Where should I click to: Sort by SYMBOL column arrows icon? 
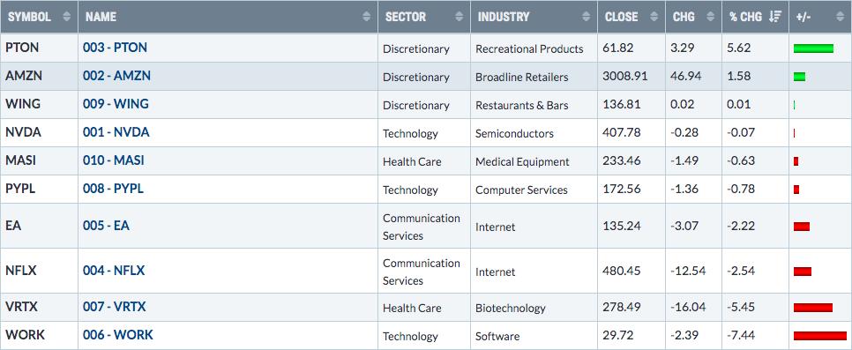point(67,17)
